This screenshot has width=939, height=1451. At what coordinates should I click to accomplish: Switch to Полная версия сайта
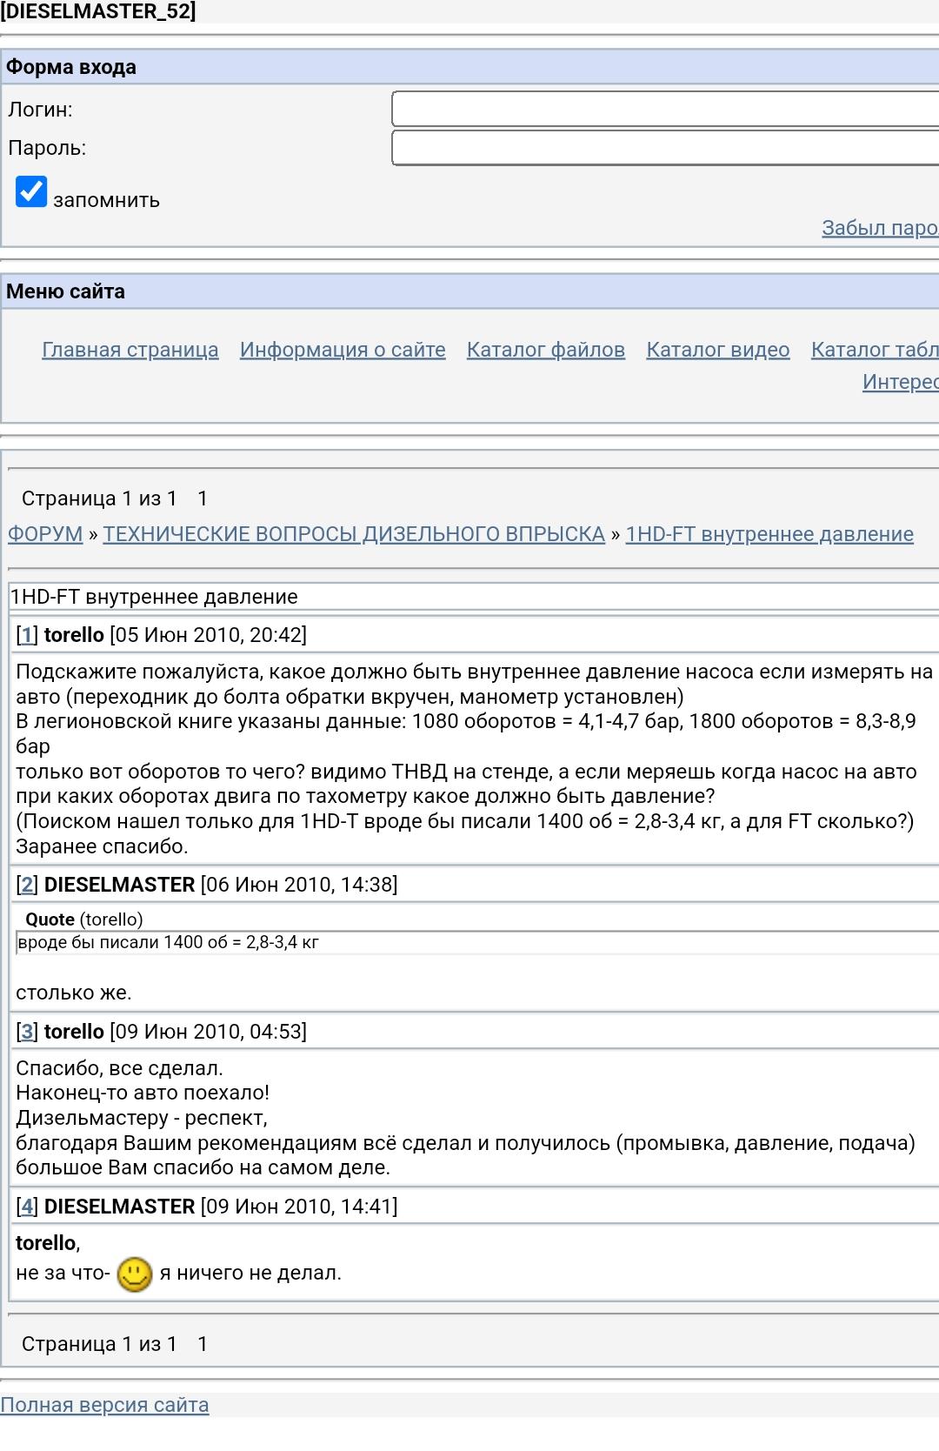click(x=104, y=1405)
